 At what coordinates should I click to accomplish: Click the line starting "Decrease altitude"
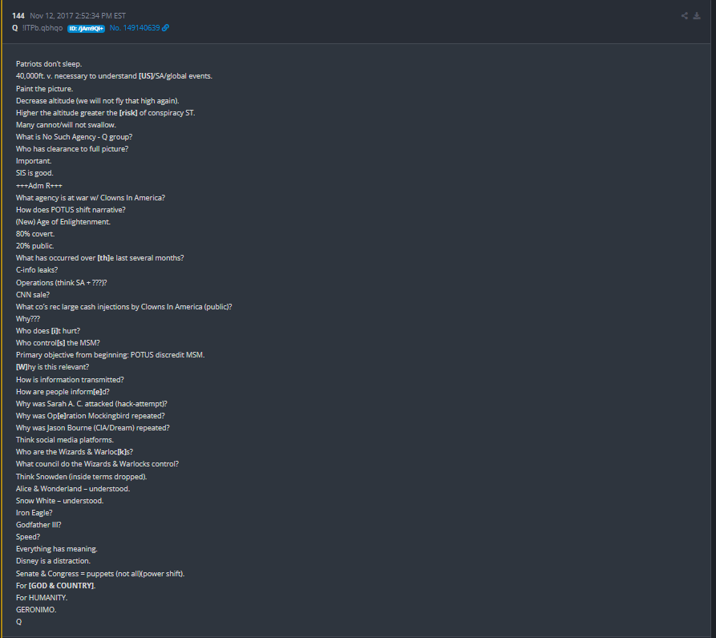pos(97,101)
